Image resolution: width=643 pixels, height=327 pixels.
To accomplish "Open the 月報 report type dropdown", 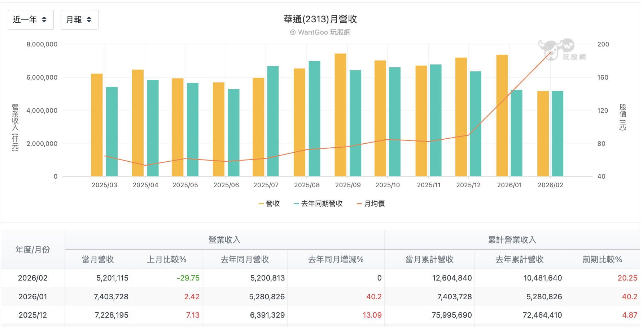I will 79,19.
